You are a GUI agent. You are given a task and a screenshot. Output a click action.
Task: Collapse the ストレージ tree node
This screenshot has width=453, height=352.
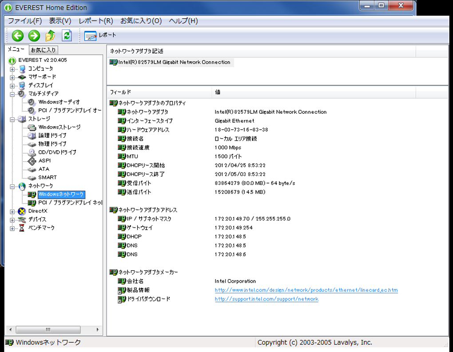[x=12, y=120]
